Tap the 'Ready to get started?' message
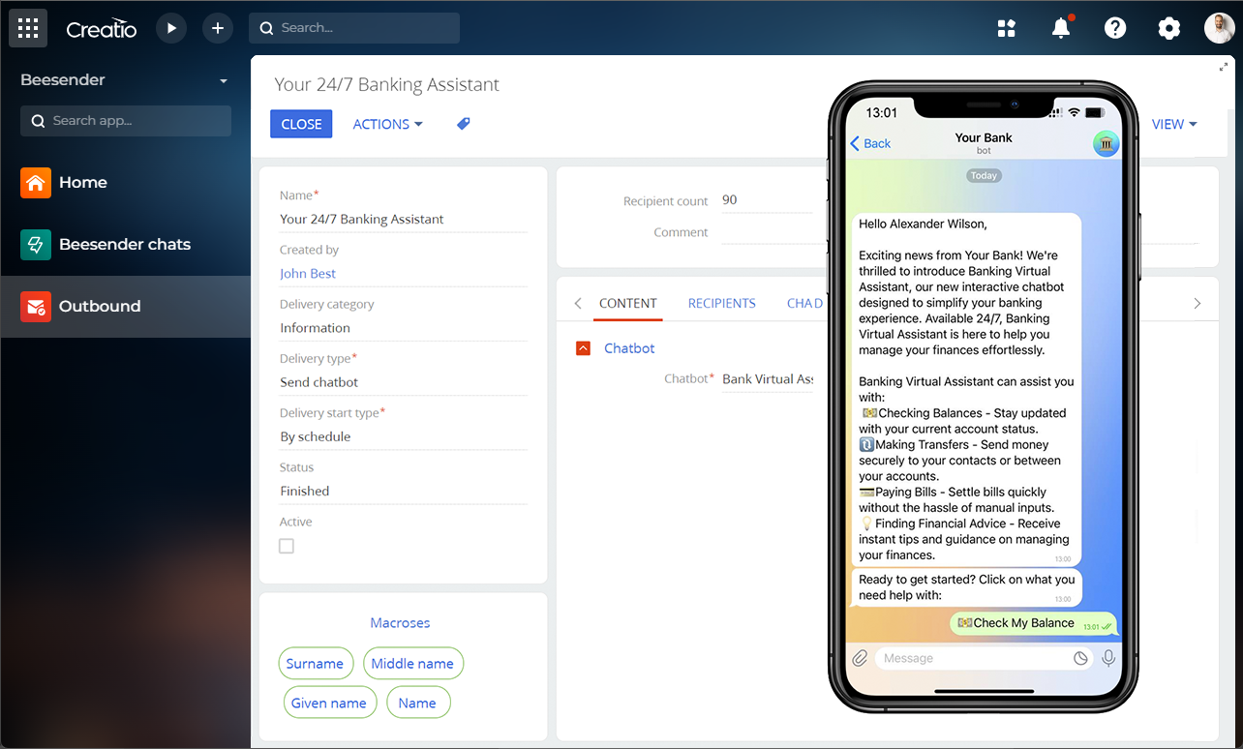The height and width of the screenshot is (749, 1243). point(967,587)
